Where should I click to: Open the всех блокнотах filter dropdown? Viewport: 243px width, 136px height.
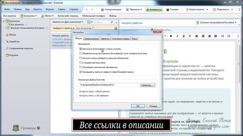[x=85, y=28]
